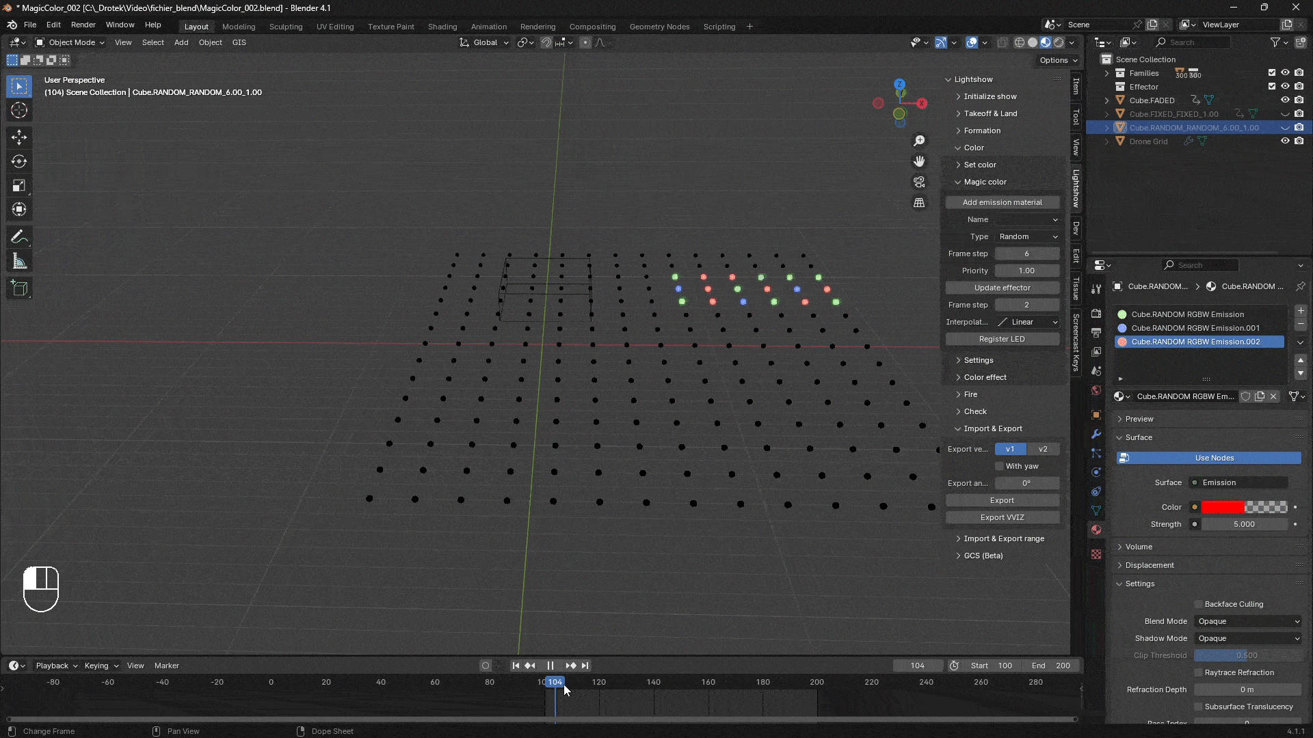The width and height of the screenshot is (1313, 738).
Task: Pause animation playback
Action: tap(550, 666)
